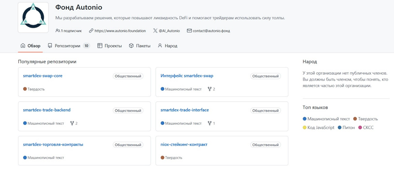Viewport: 394px width, 170px height.
Task: Click yellow Код JavaScript language dot
Action: click(305, 128)
